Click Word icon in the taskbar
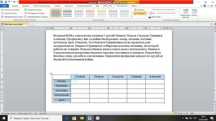This screenshot has height=121, width=216. point(90,118)
